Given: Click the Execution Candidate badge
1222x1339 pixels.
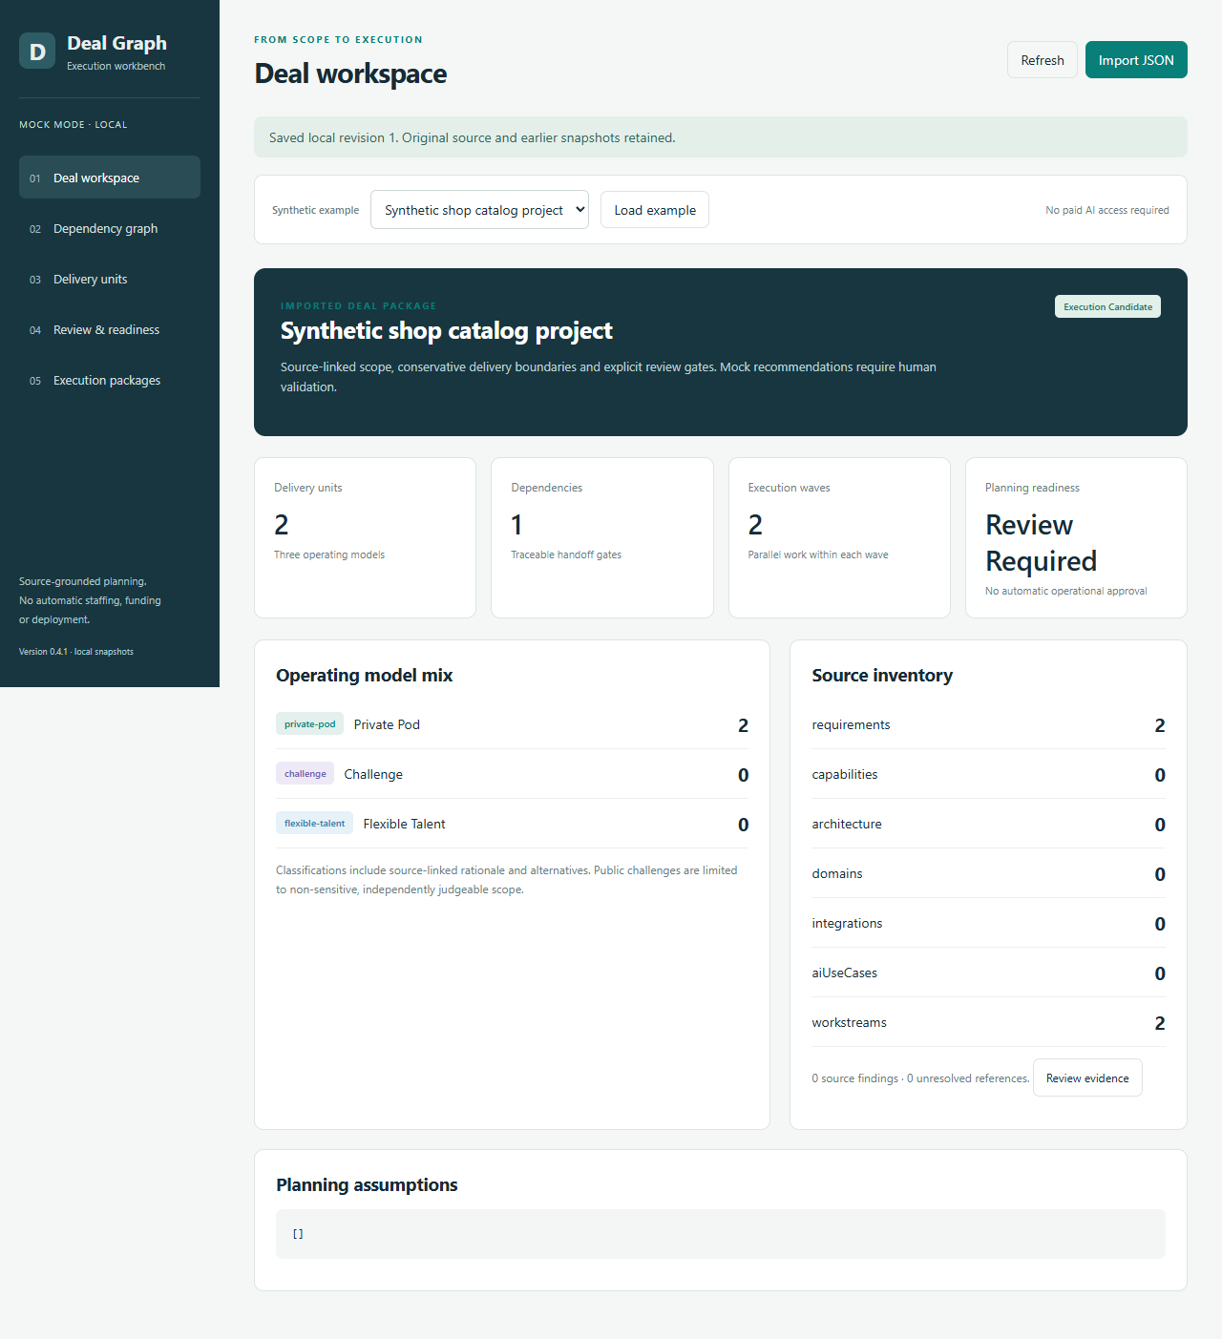Looking at the screenshot, I should (1107, 306).
